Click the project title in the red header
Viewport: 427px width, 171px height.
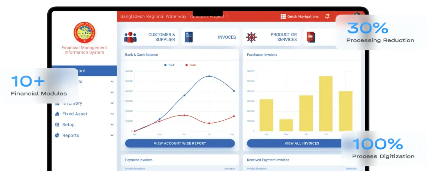pos(174,16)
